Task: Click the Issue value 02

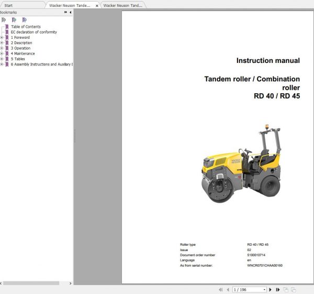Action: coord(249,250)
